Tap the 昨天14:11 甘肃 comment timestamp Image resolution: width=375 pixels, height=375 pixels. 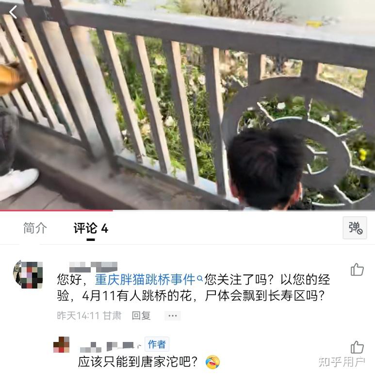(89, 315)
